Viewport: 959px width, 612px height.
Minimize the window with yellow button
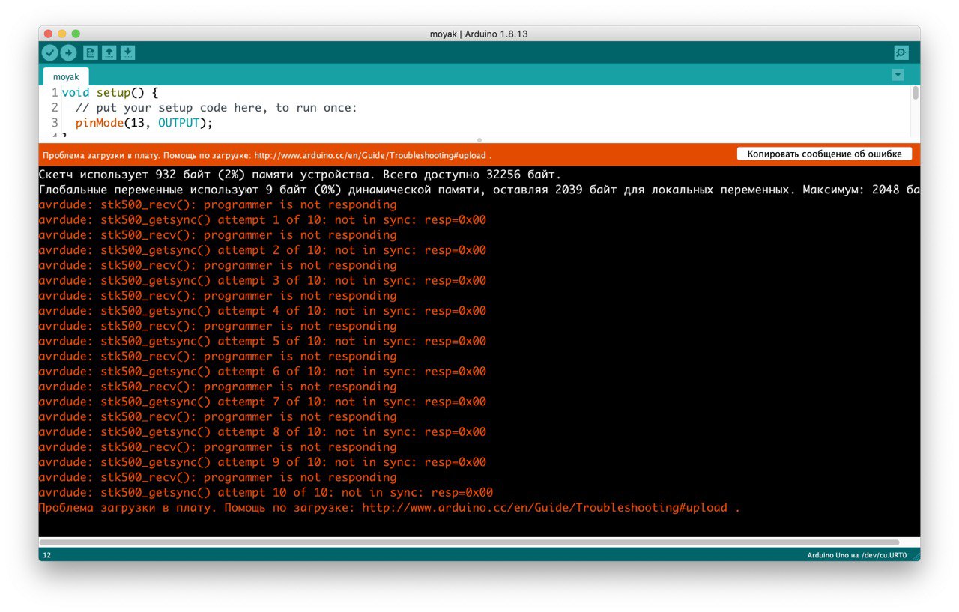point(62,34)
